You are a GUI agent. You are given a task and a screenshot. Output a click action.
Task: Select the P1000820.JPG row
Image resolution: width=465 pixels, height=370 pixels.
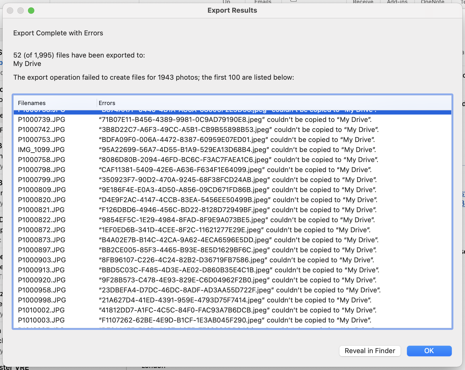click(x=232, y=200)
